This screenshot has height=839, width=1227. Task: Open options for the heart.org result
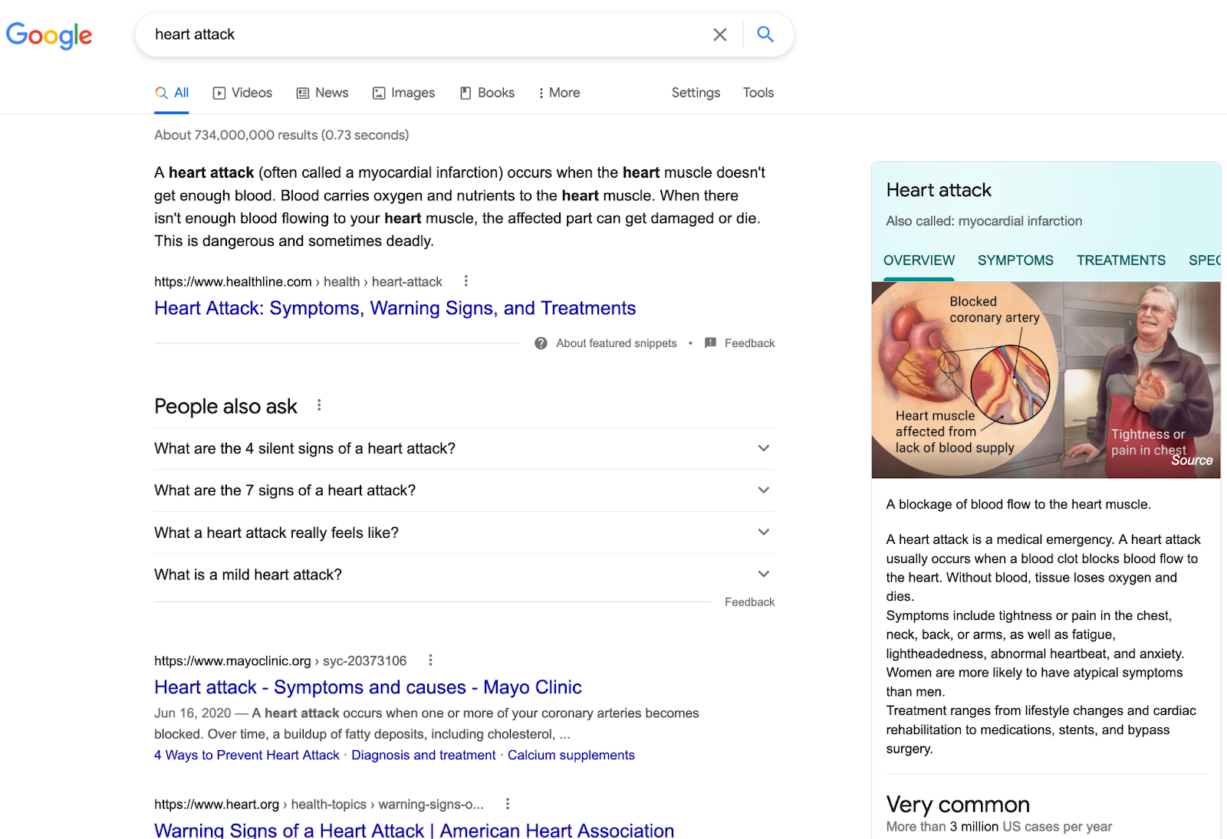click(507, 804)
